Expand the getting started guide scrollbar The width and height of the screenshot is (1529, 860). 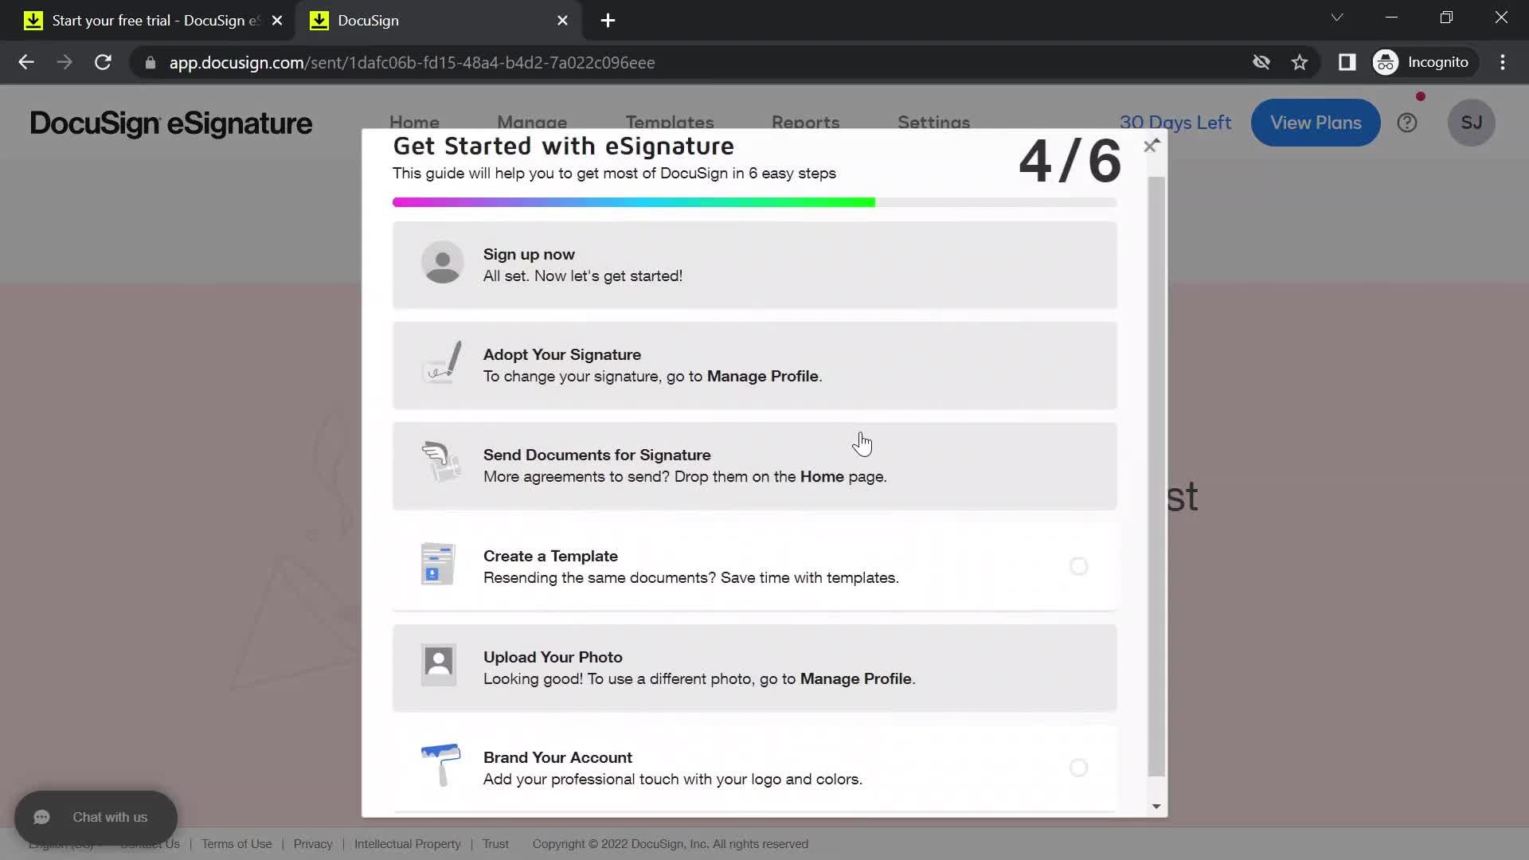[x=1157, y=804]
